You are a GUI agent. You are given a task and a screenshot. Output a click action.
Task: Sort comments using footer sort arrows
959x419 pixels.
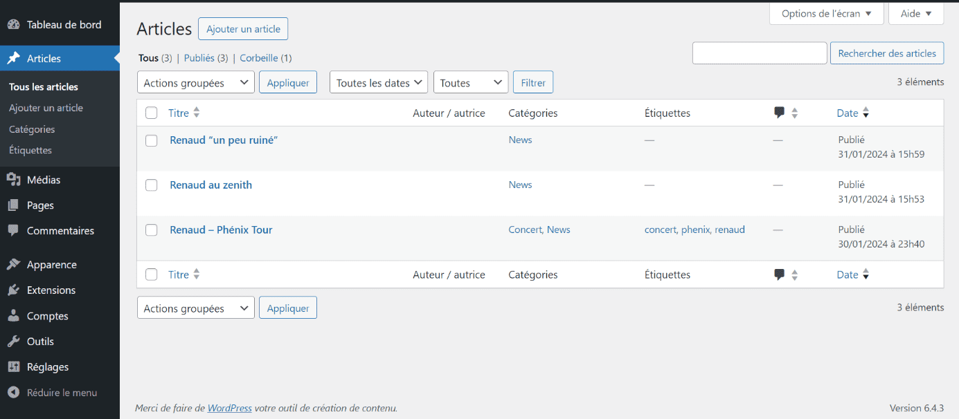pyautogui.click(x=795, y=274)
